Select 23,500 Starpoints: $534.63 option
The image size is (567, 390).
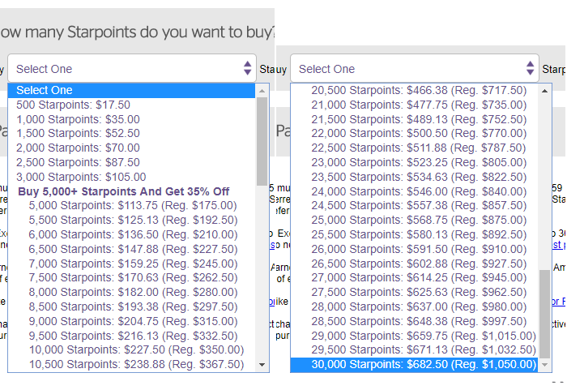415,177
